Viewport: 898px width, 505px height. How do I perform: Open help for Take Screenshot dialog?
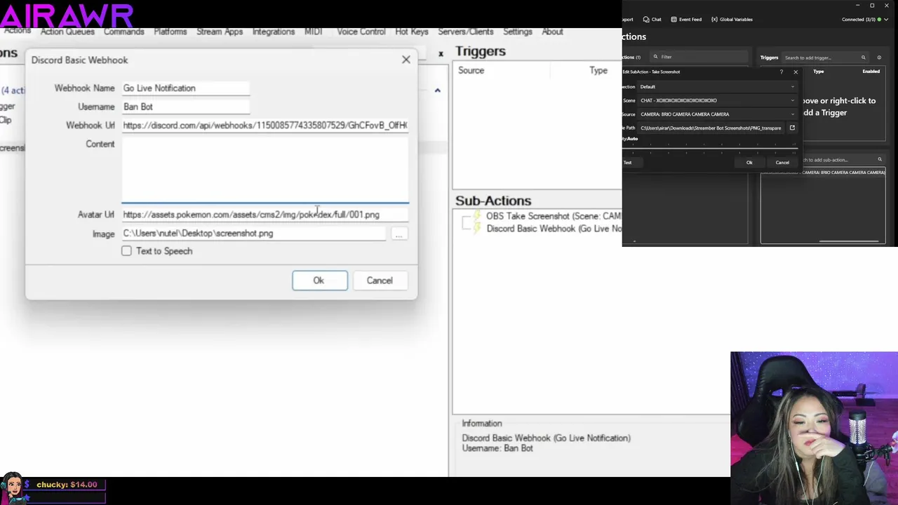pos(782,72)
